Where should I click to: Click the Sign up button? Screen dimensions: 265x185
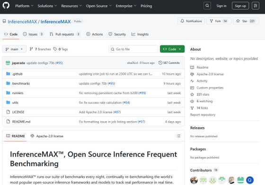coord(240,6)
